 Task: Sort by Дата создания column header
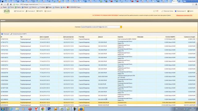tap(44, 37)
